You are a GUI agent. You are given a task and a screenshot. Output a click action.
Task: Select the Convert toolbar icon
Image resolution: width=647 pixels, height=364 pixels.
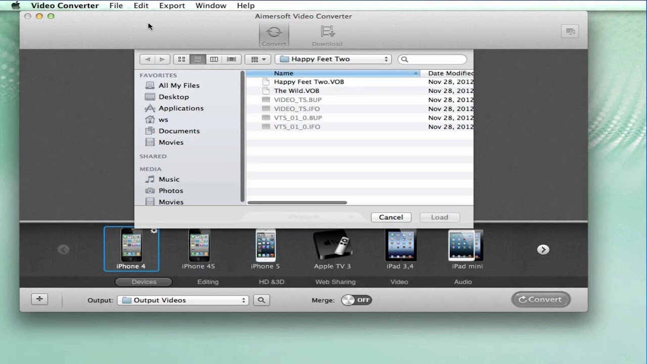click(274, 35)
